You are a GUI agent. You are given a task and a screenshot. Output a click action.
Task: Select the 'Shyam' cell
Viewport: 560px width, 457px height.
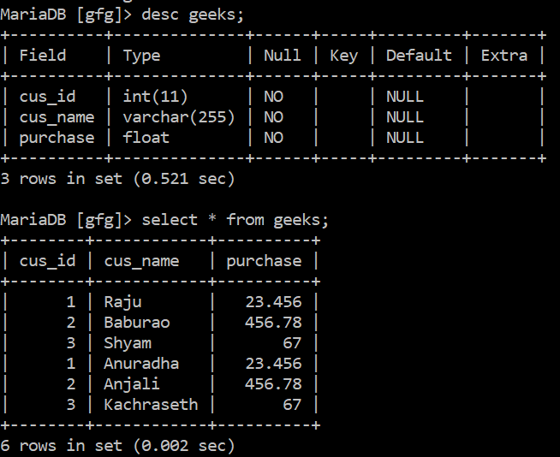coord(128,343)
